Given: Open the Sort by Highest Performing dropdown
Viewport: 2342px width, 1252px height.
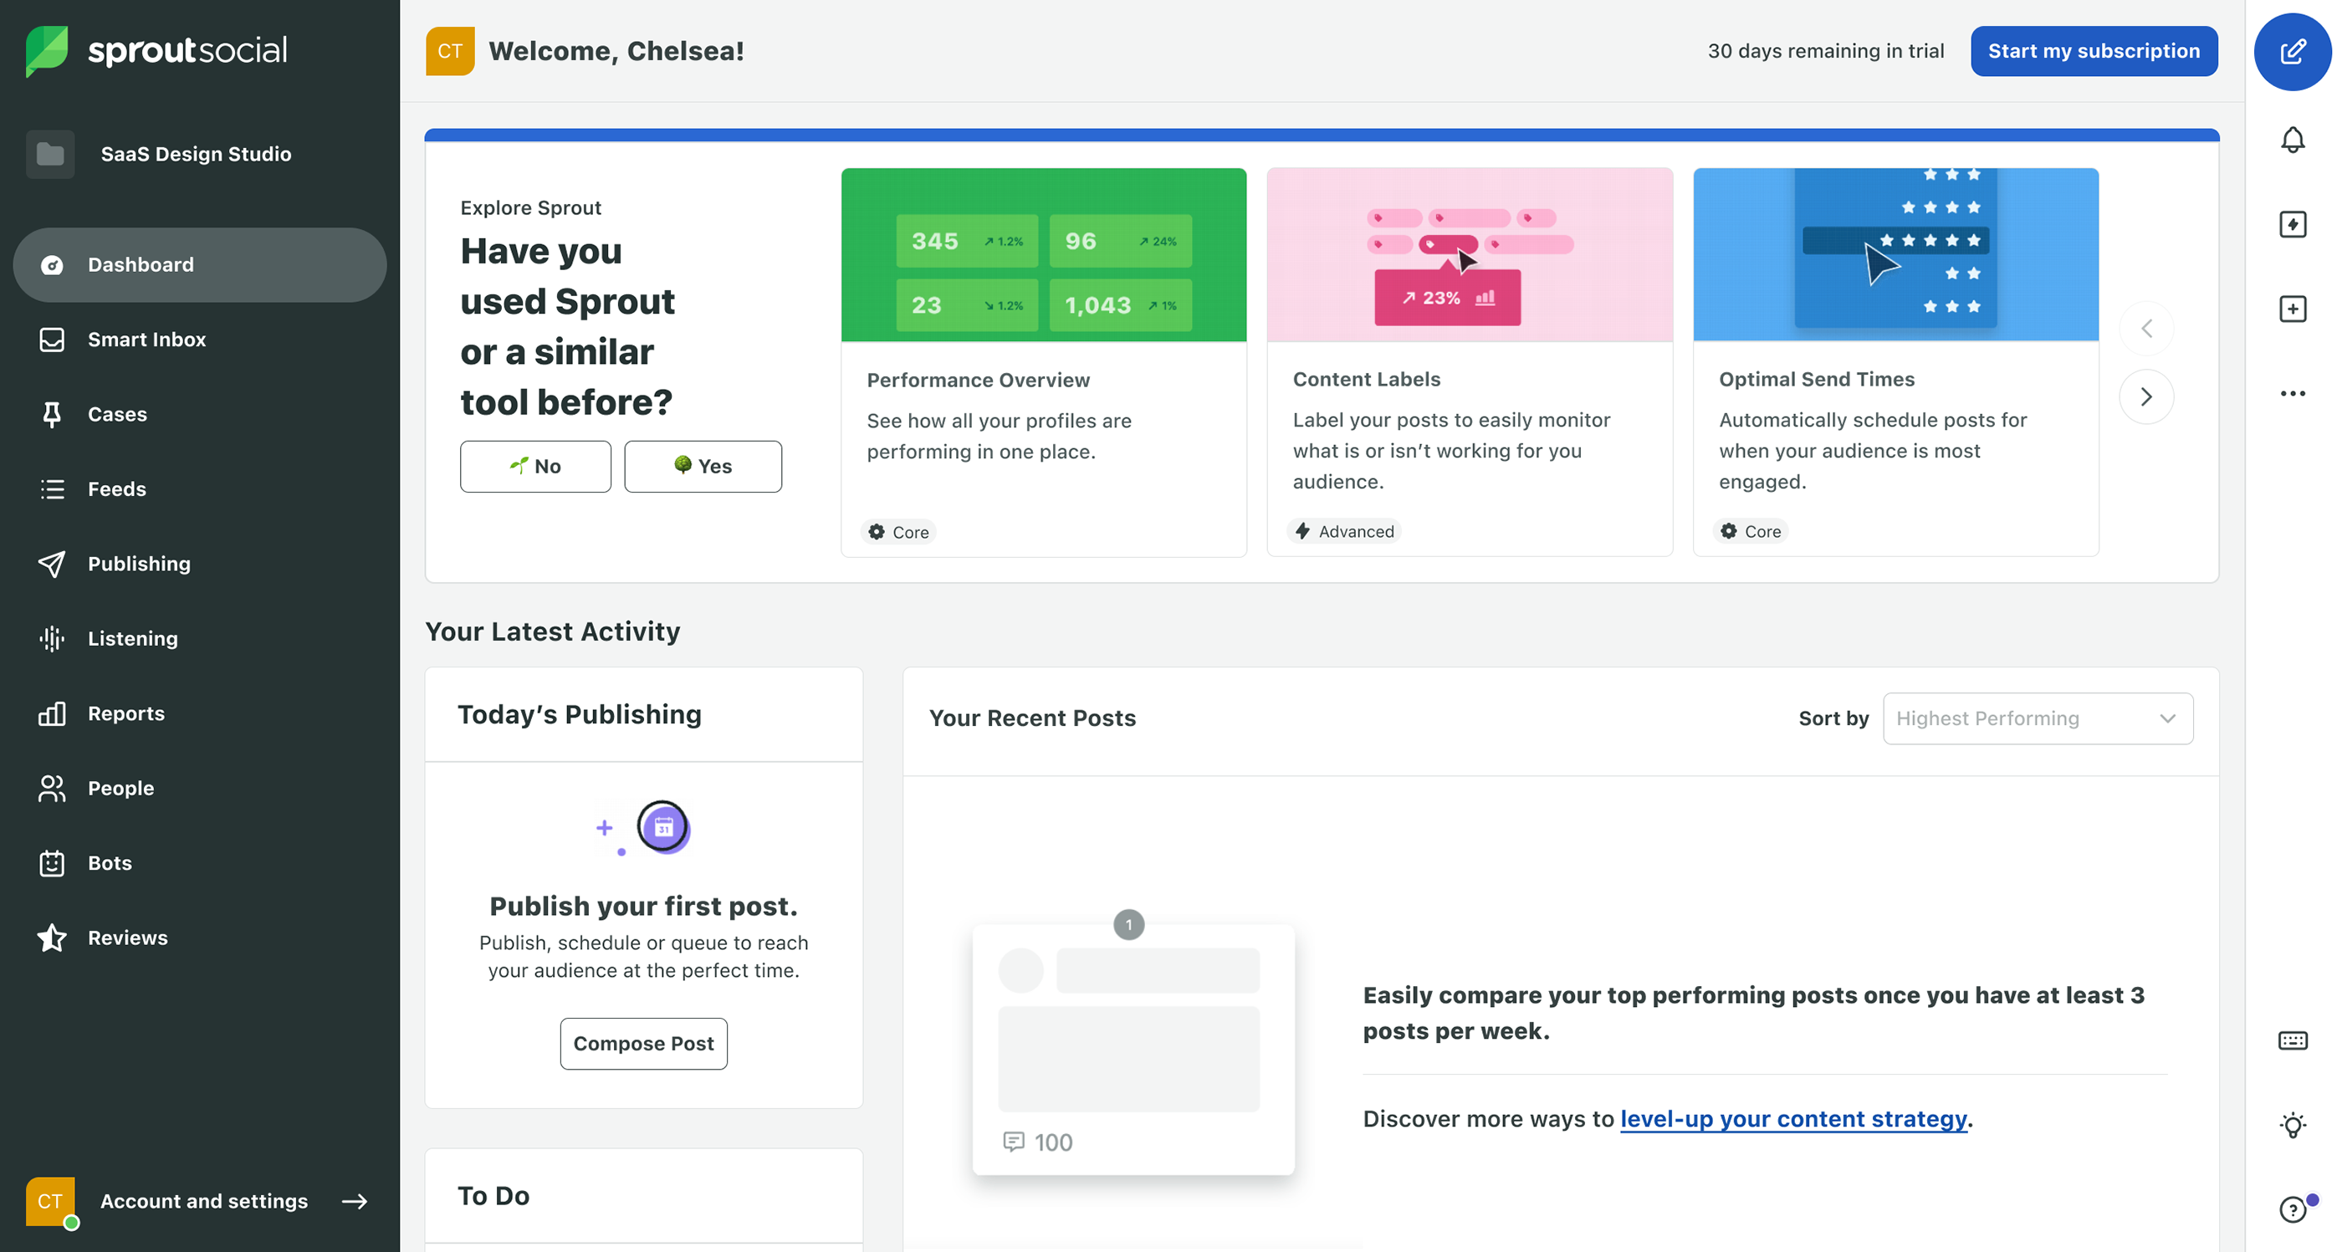Looking at the screenshot, I should (x=2037, y=718).
